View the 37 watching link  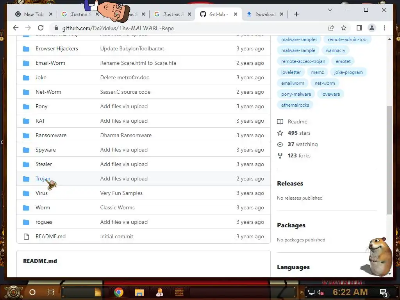[297, 145]
